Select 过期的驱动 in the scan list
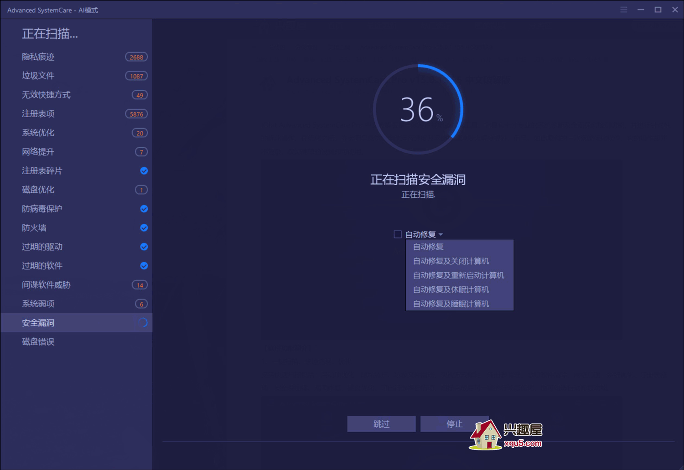 (77, 247)
